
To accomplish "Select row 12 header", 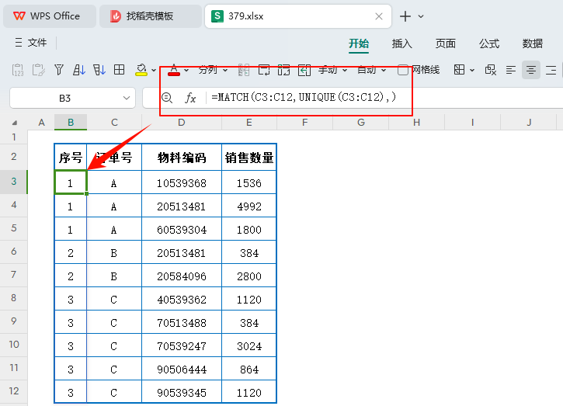I will pos(14,391).
